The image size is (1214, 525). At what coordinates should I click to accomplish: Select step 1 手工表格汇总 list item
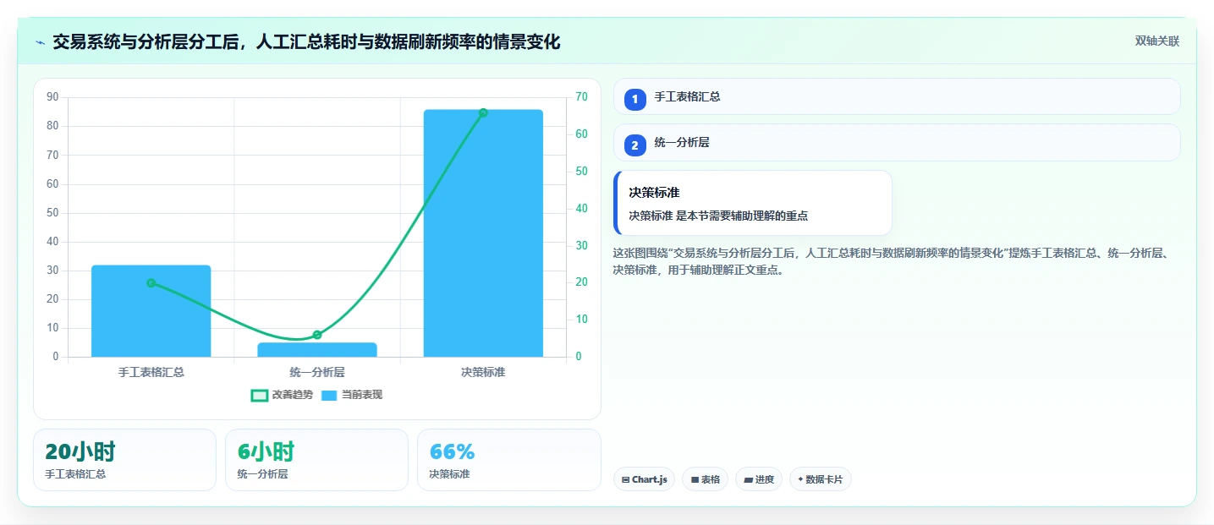tap(897, 96)
